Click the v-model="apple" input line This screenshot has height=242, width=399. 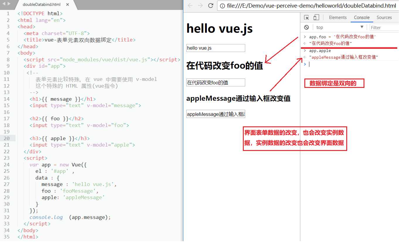(82, 145)
